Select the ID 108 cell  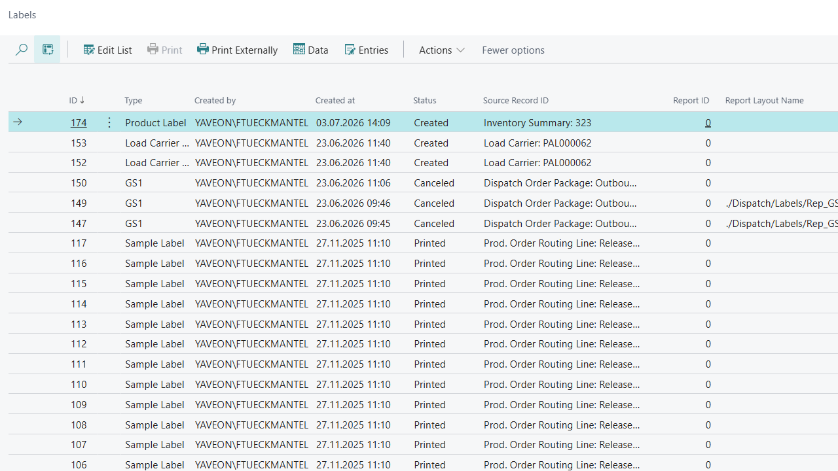click(79, 425)
